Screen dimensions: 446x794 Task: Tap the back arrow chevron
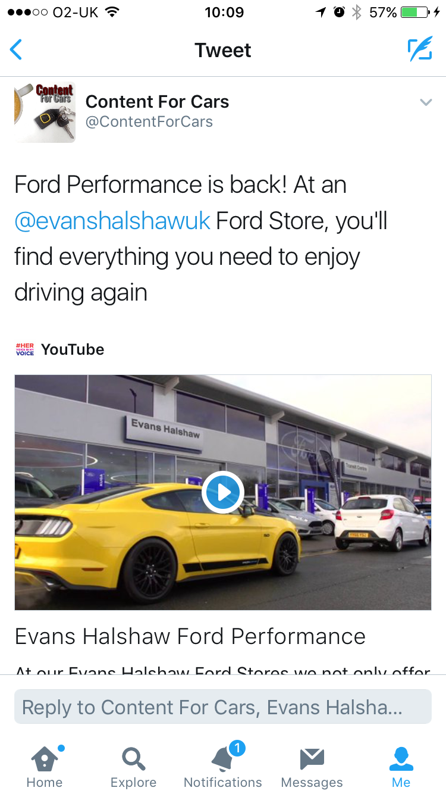pyautogui.click(x=16, y=50)
